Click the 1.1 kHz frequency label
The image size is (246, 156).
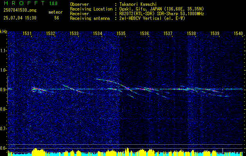tap(3, 51)
